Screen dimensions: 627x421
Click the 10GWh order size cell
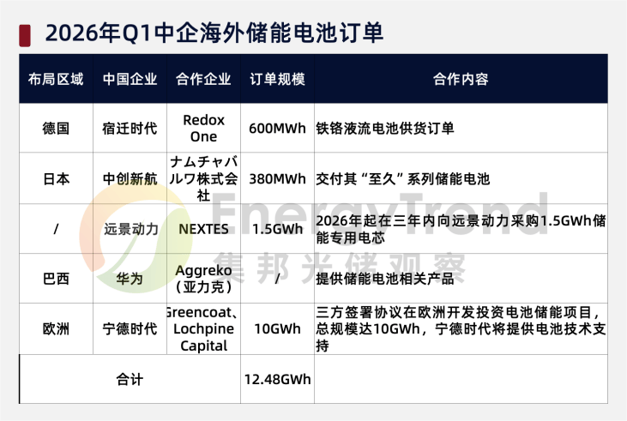[278, 329]
